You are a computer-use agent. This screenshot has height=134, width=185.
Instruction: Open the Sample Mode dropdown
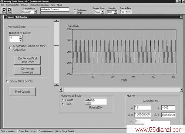tap(35, 12)
